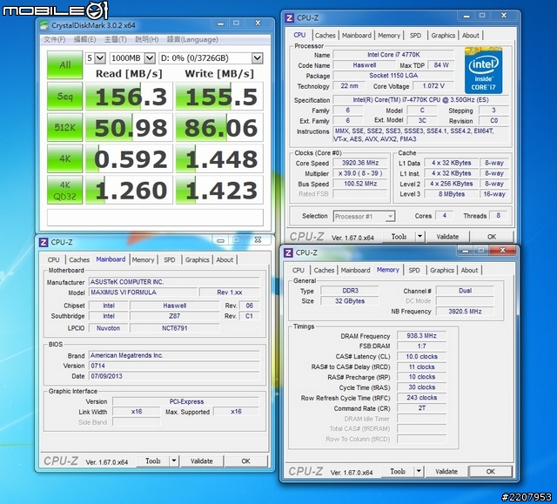Screen dimensions: 557x504
Task: Click the 4K QD32 write result 1.423
Action: point(219,190)
